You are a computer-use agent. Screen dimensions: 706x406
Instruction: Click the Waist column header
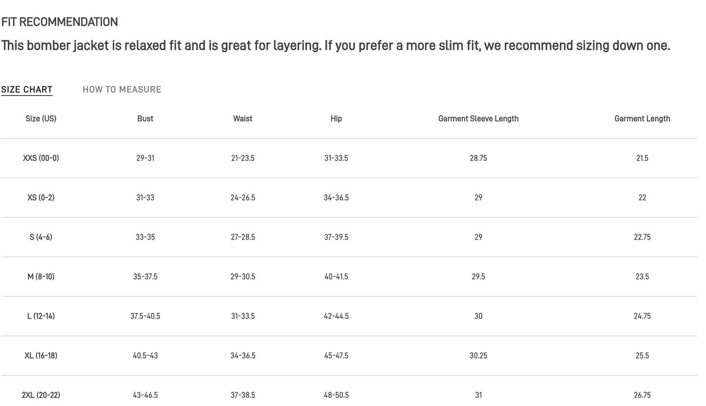click(243, 119)
